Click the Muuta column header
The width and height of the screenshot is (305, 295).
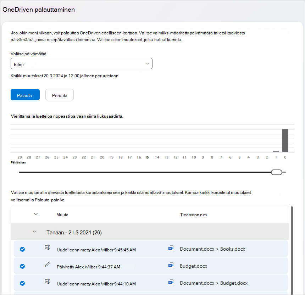[x=62, y=215]
